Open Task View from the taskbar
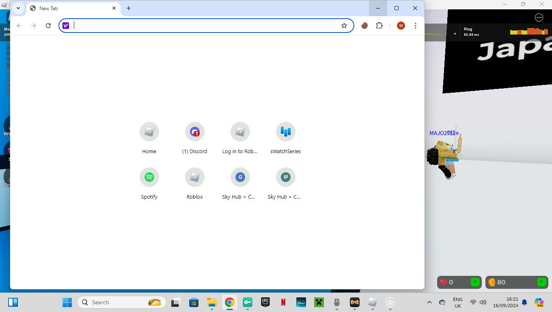Viewport: 552px width, 312px height. [175, 302]
